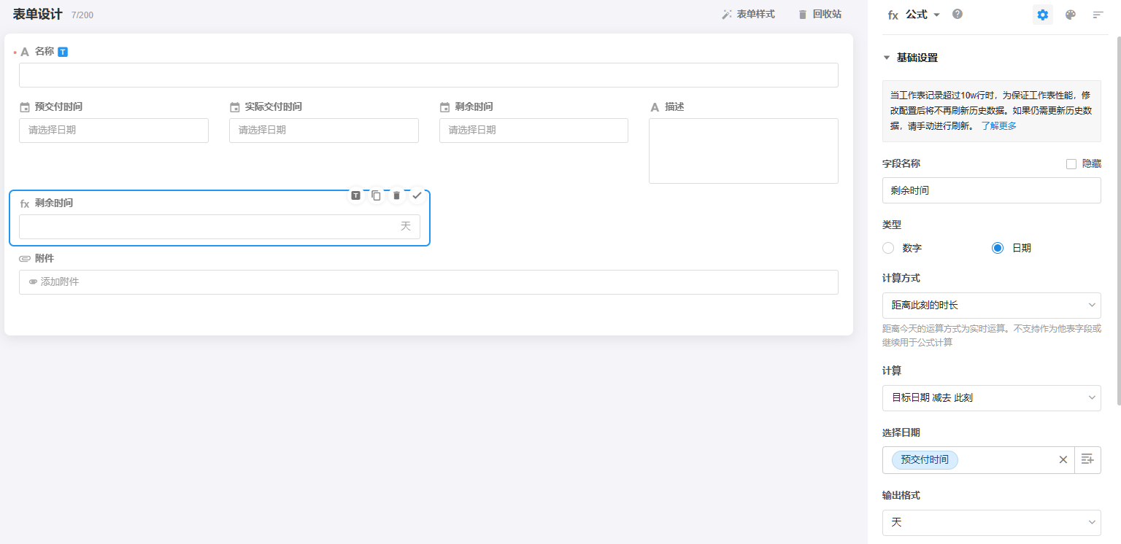The height and width of the screenshot is (544, 1121).
Task: Remove 预交付时间 with the X icon
Action: pyautogui.click(x=1063, y=459)
